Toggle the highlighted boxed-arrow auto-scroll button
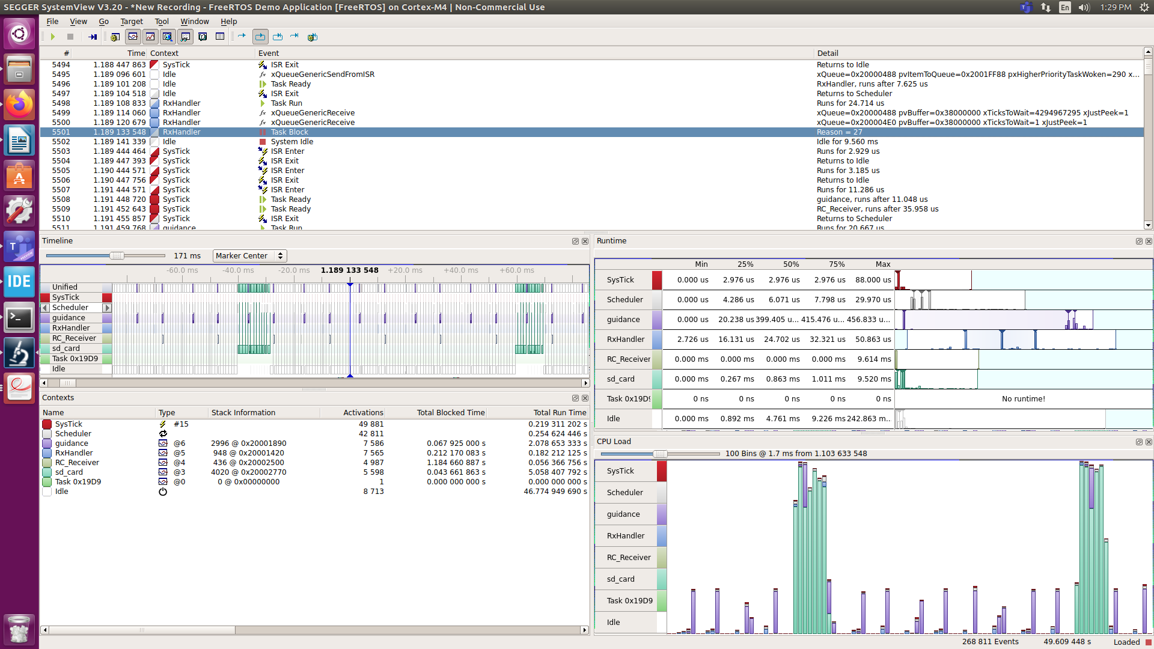 pos(260,37)
